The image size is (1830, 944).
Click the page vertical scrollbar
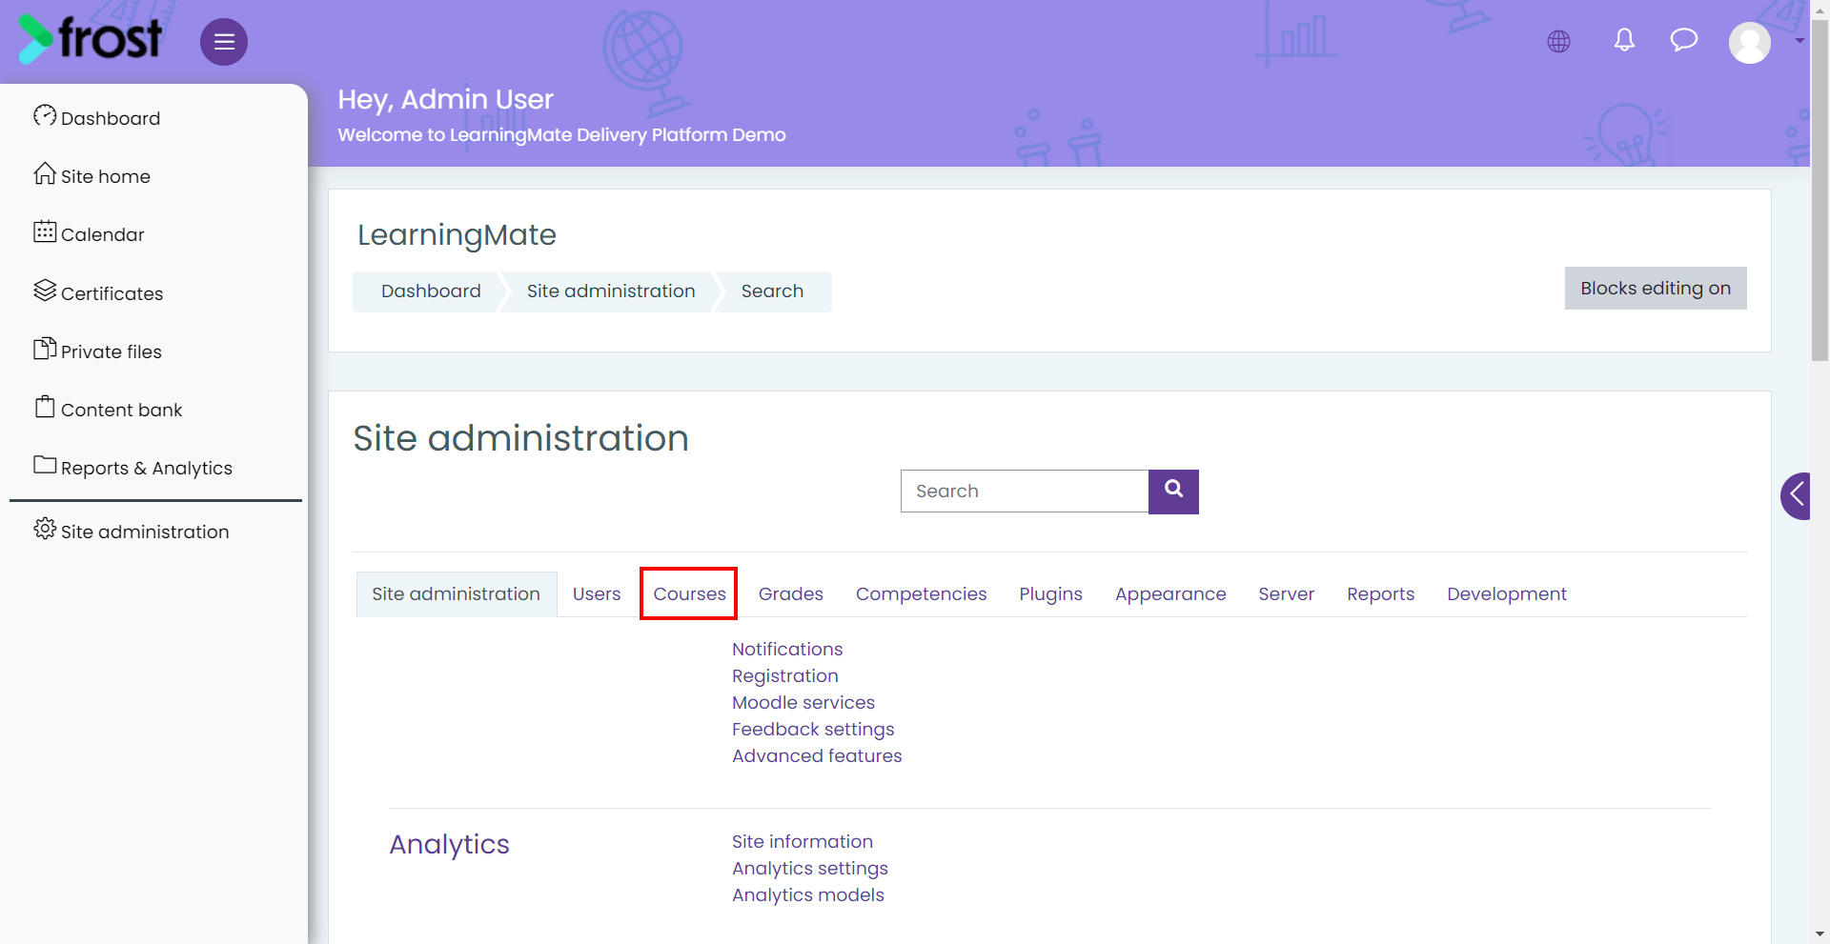click(x=1820, y=191)
